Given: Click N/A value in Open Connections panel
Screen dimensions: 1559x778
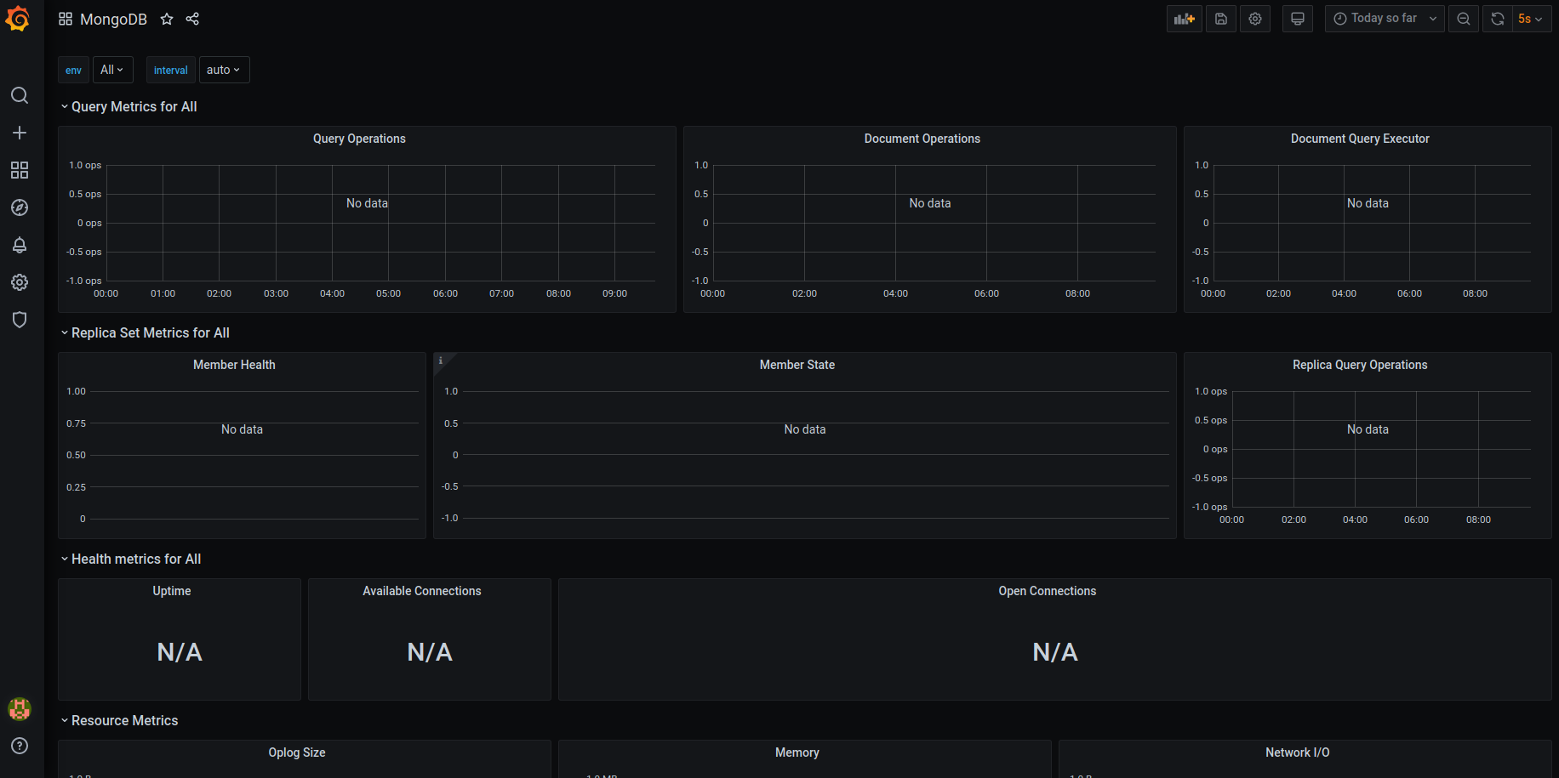Looking at the screenshot, I should pos(1055,652).
